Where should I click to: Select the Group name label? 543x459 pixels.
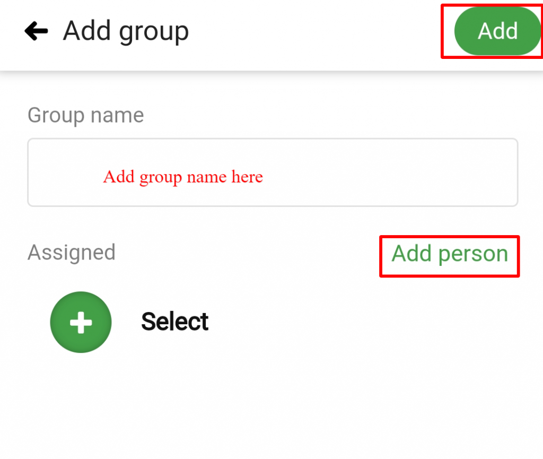tap(85, 115)
